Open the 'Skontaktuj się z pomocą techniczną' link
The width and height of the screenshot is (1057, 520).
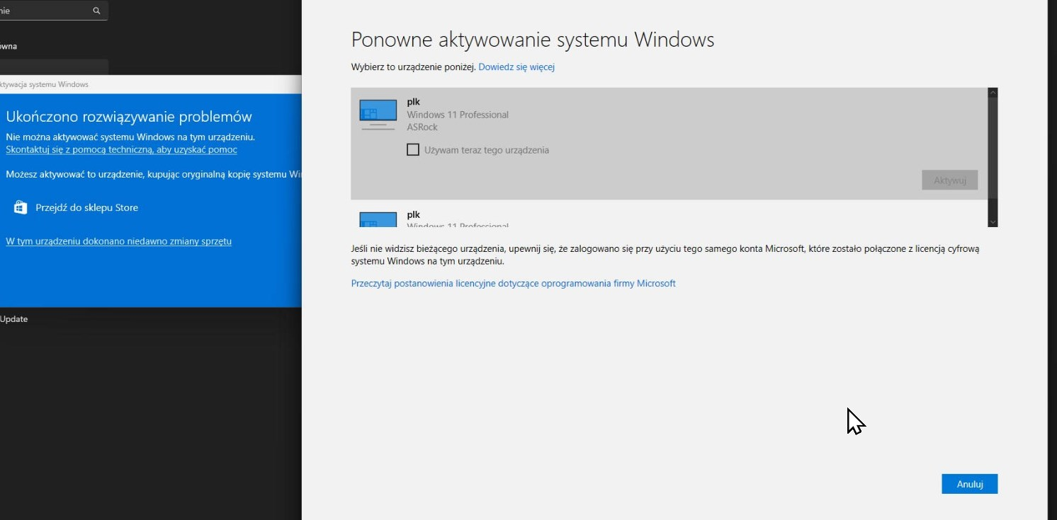point(121,150)
